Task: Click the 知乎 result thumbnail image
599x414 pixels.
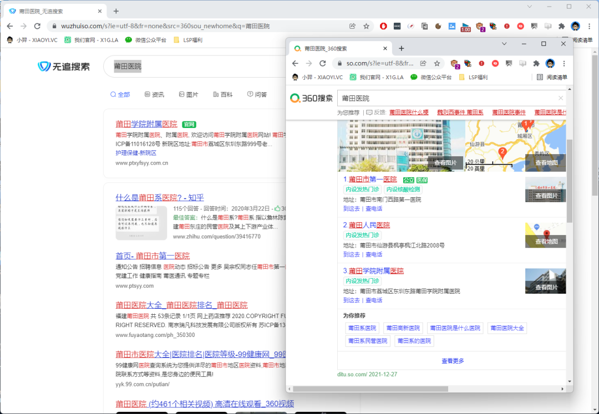Action: 141,223
